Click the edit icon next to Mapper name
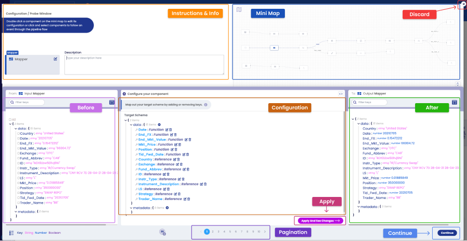Screen dimensions: 467x241 (56, 59)
